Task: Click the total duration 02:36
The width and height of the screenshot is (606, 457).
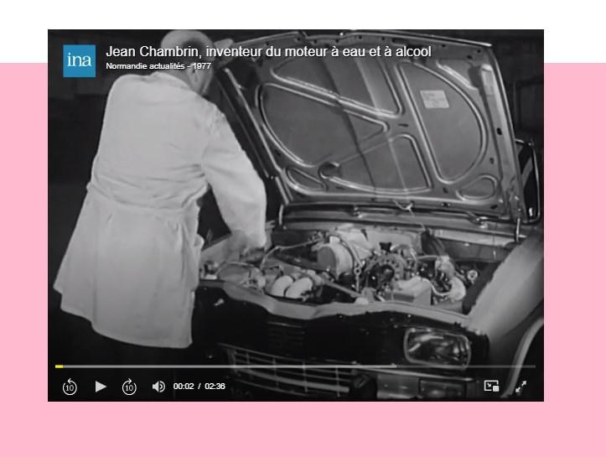Action: pyautogui.click(x=215, y=387)
